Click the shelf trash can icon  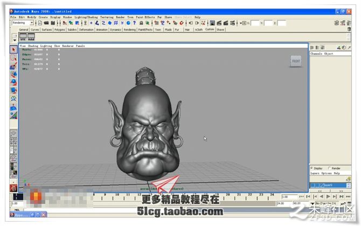[349, 29]
